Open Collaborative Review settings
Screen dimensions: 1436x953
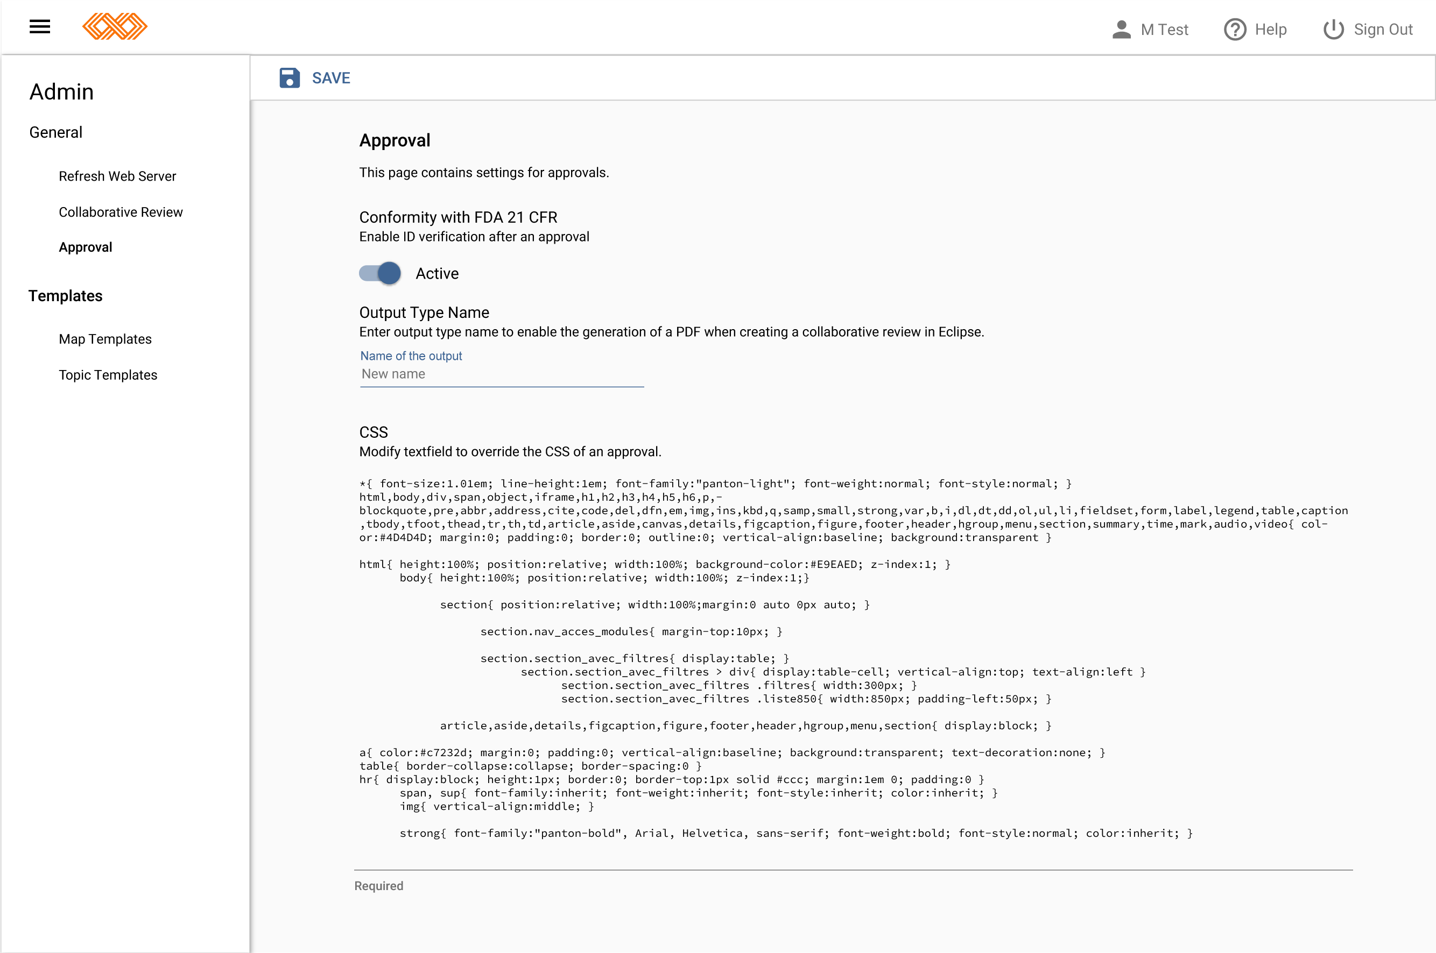point(121,212)
